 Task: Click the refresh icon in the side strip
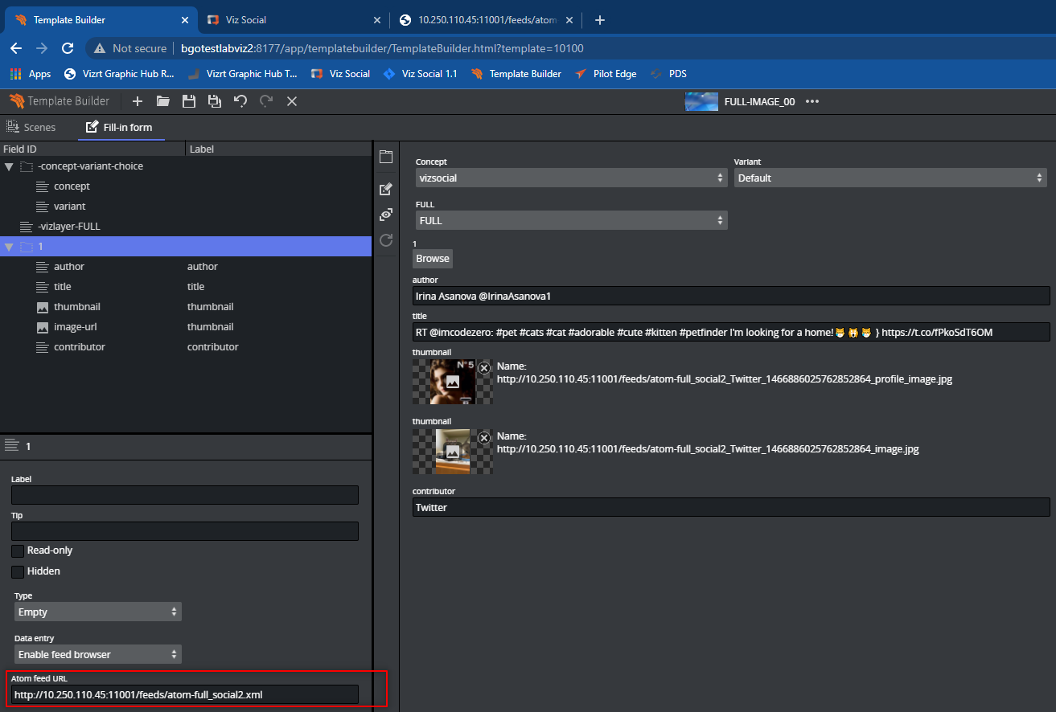[386, 239]
